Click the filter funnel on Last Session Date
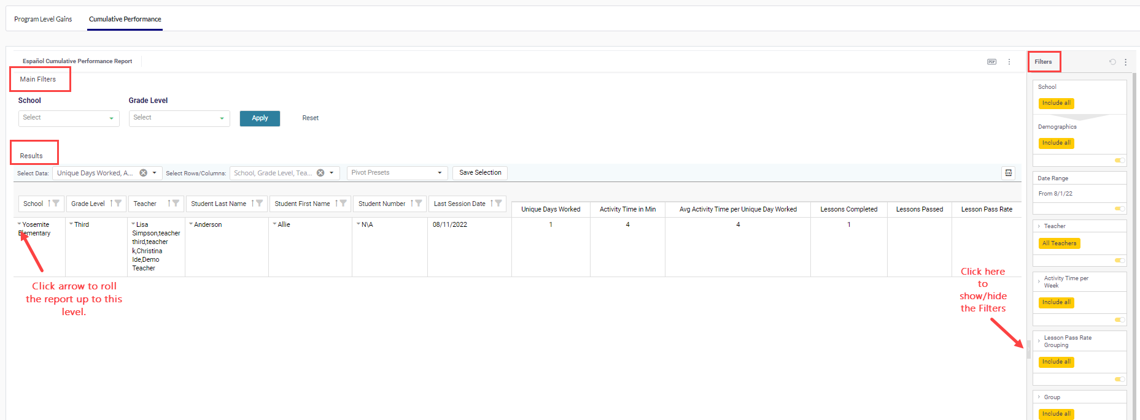The image size is (1140, 420). coord(498,204)
